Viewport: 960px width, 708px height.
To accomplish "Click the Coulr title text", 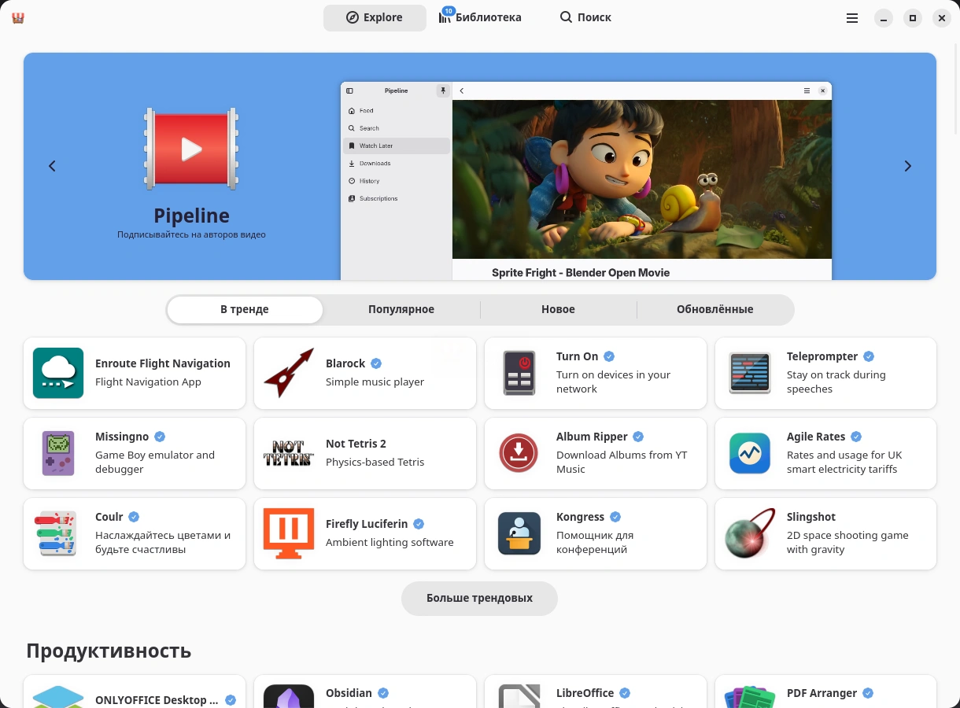I will coord(109,517).
